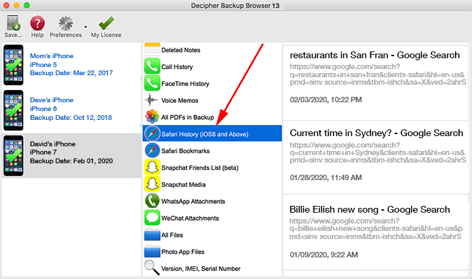Open Help with the red question mark
This screenshot has height=279, width=472.
(x=37, y=24)
